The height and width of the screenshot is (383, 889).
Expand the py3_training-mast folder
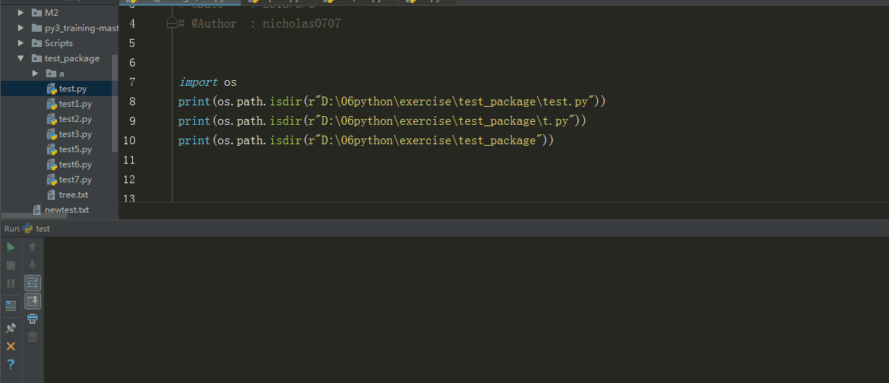[21, 27]
